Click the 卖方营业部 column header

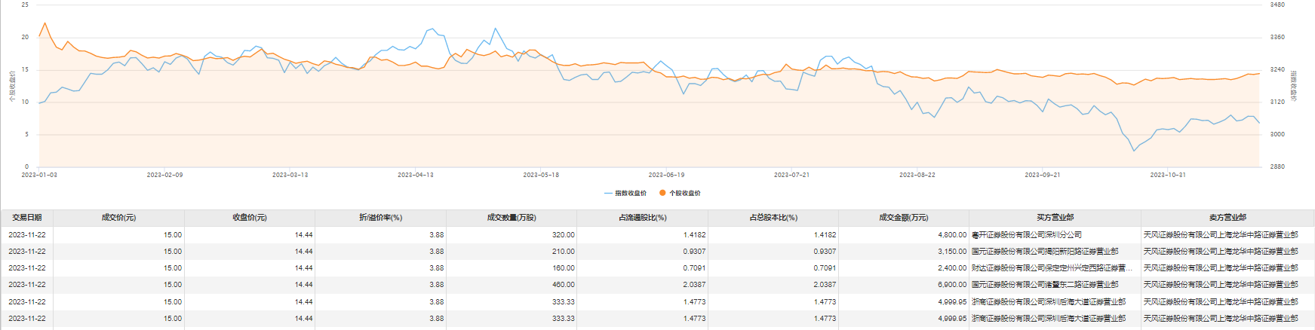pyautogui.click(x=1227, y=218)
